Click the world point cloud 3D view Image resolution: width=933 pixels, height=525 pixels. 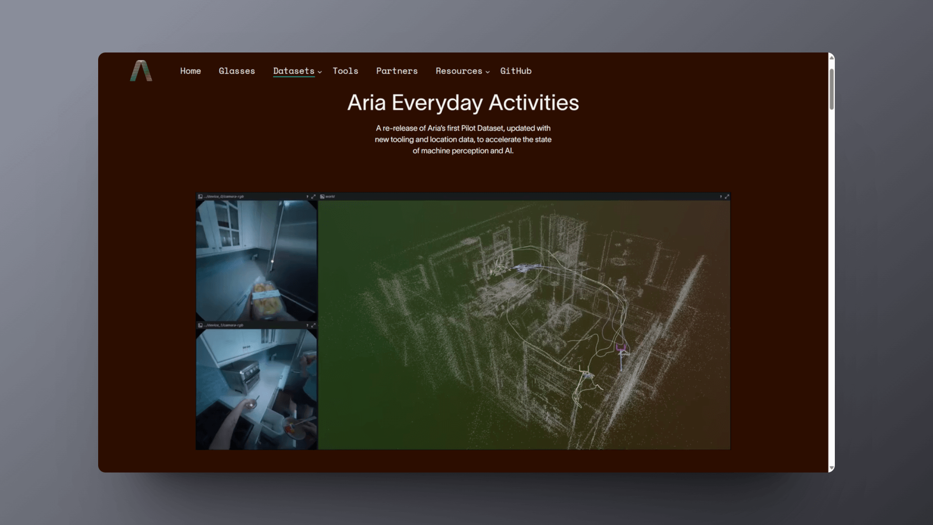(x=524, y=325)
